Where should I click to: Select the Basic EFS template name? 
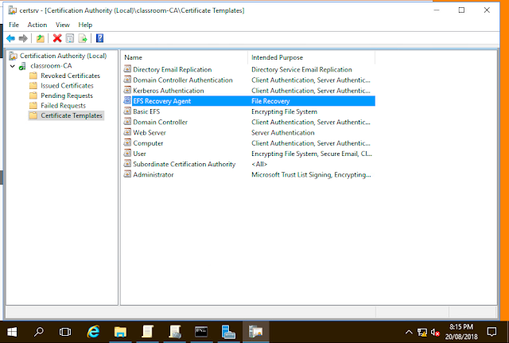146,111
